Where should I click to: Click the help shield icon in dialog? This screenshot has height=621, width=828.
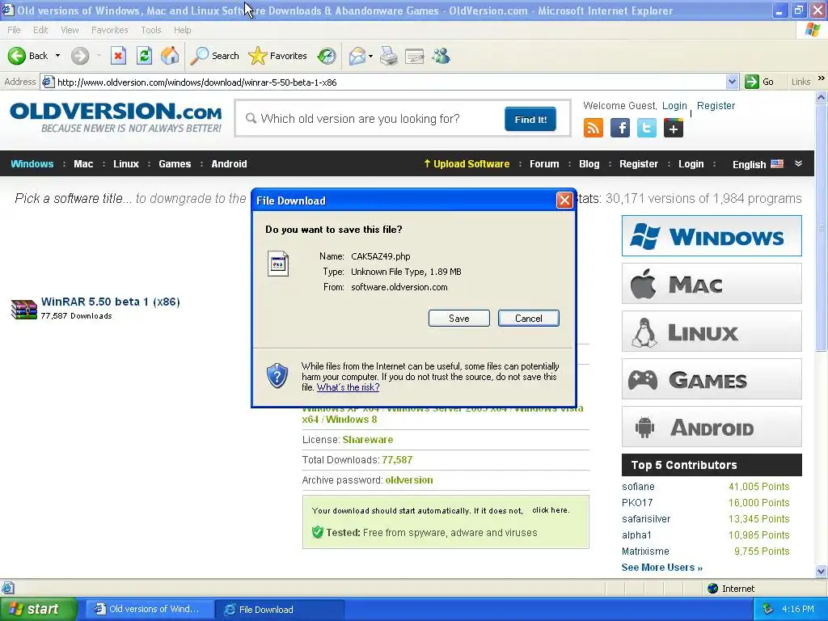(x=277, y=375)
